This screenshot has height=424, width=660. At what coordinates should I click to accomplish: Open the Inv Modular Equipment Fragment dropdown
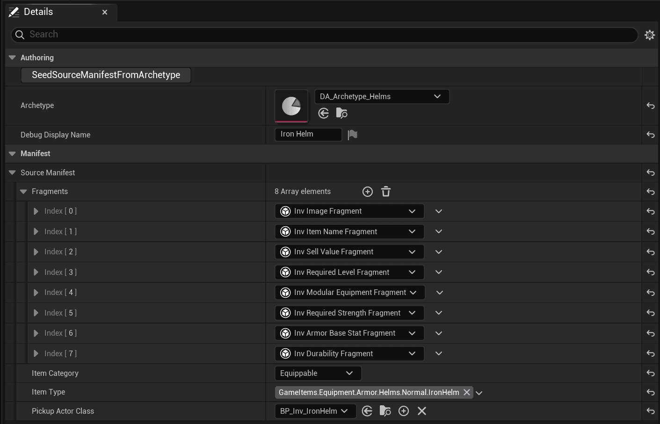pyautogui.click(x=350, y=292)
